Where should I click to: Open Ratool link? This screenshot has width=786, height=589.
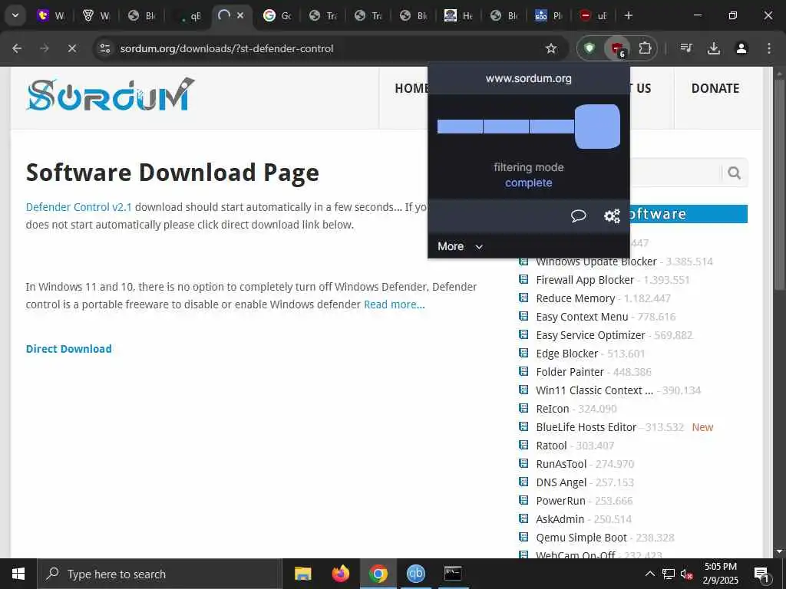pos(551,446)
